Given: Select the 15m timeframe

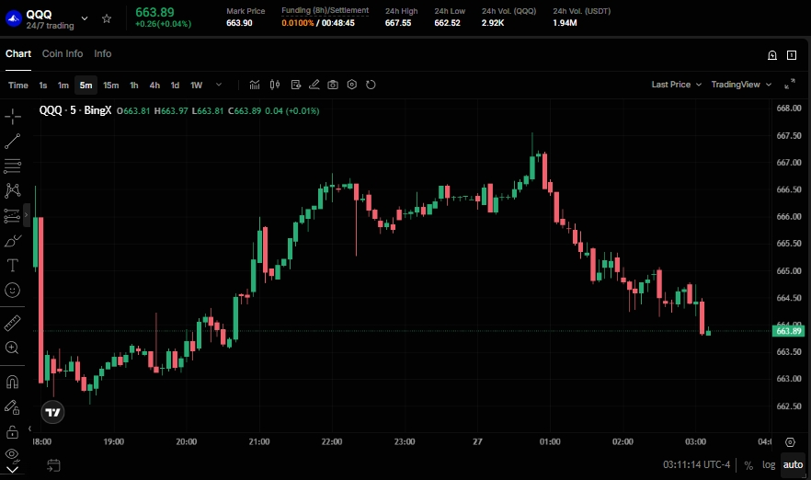Looking at the screenshot, I should (110, 86).
